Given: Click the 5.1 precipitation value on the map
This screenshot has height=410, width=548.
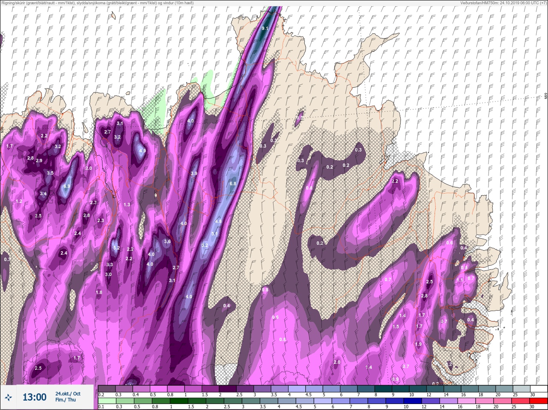Looking at the screenshot, I should pos(214,234).
